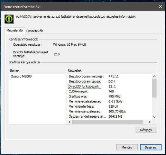Click the DirectX futtatókörnyezet verziója label
The width and height of the screenshot is (166, 155).
click(30, 54)
